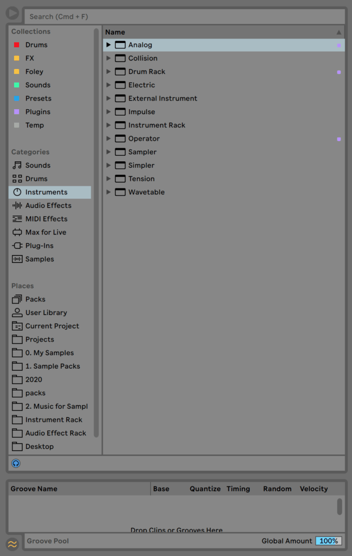Toggle the Groove Pool wave button

12,544
